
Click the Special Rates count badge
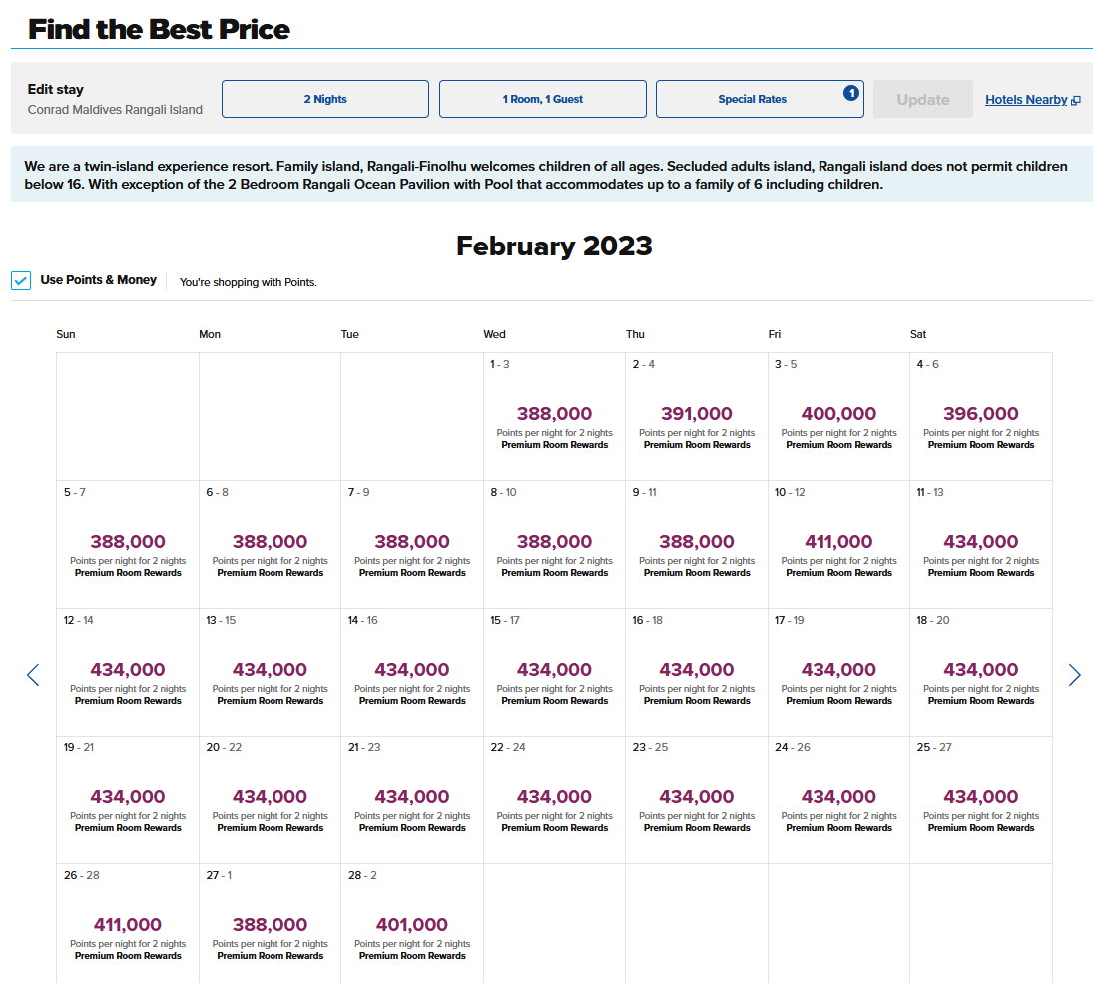[850, 93]
